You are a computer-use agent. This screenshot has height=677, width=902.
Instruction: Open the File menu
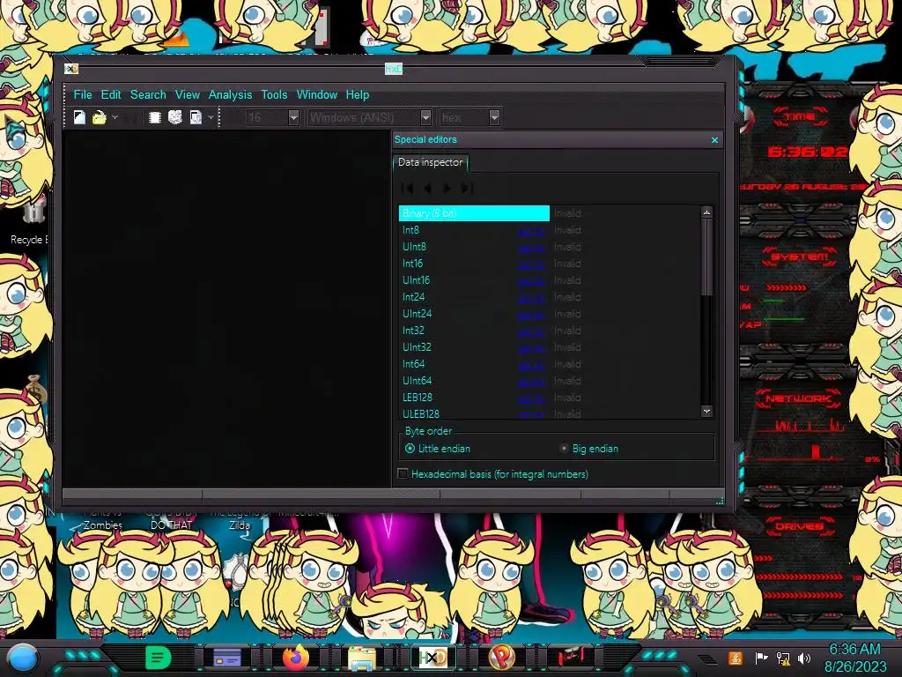(x=82, y=94)
